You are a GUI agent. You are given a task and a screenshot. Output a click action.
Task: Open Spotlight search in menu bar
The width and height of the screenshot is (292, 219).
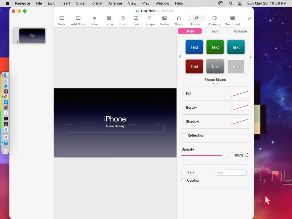230,3
